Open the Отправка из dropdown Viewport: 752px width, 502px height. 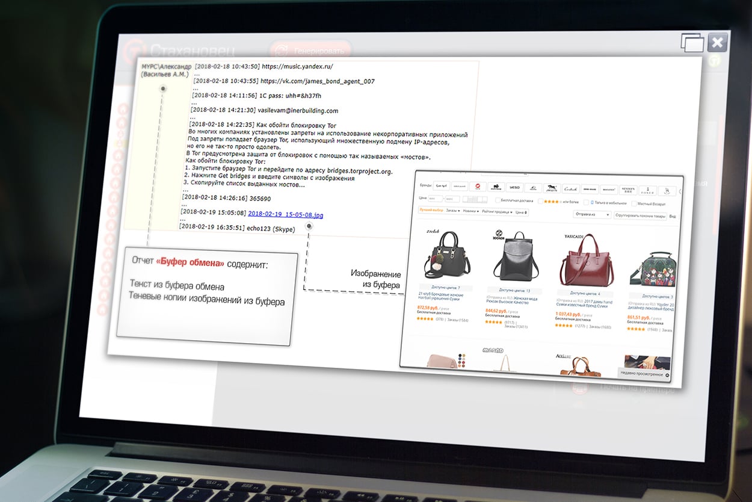point(592,214)
